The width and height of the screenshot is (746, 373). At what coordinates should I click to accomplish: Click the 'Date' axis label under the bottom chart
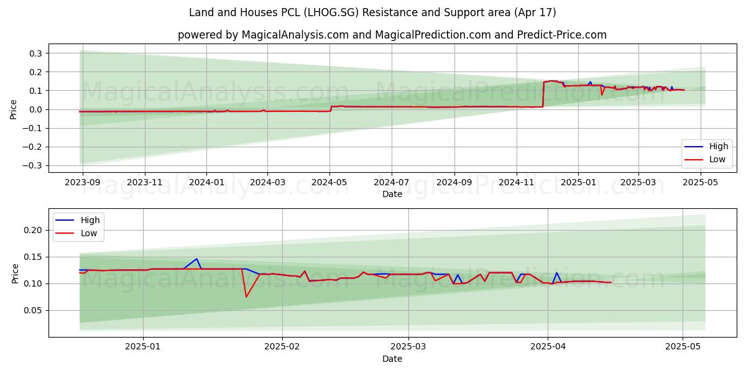pyautogui.click(x=392, y=359)
